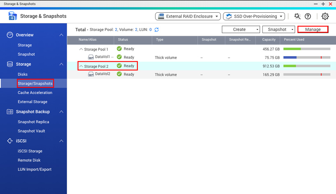Click the Storage database icon in the sidebar
336x194 pixels.
(x=10, y=64)
